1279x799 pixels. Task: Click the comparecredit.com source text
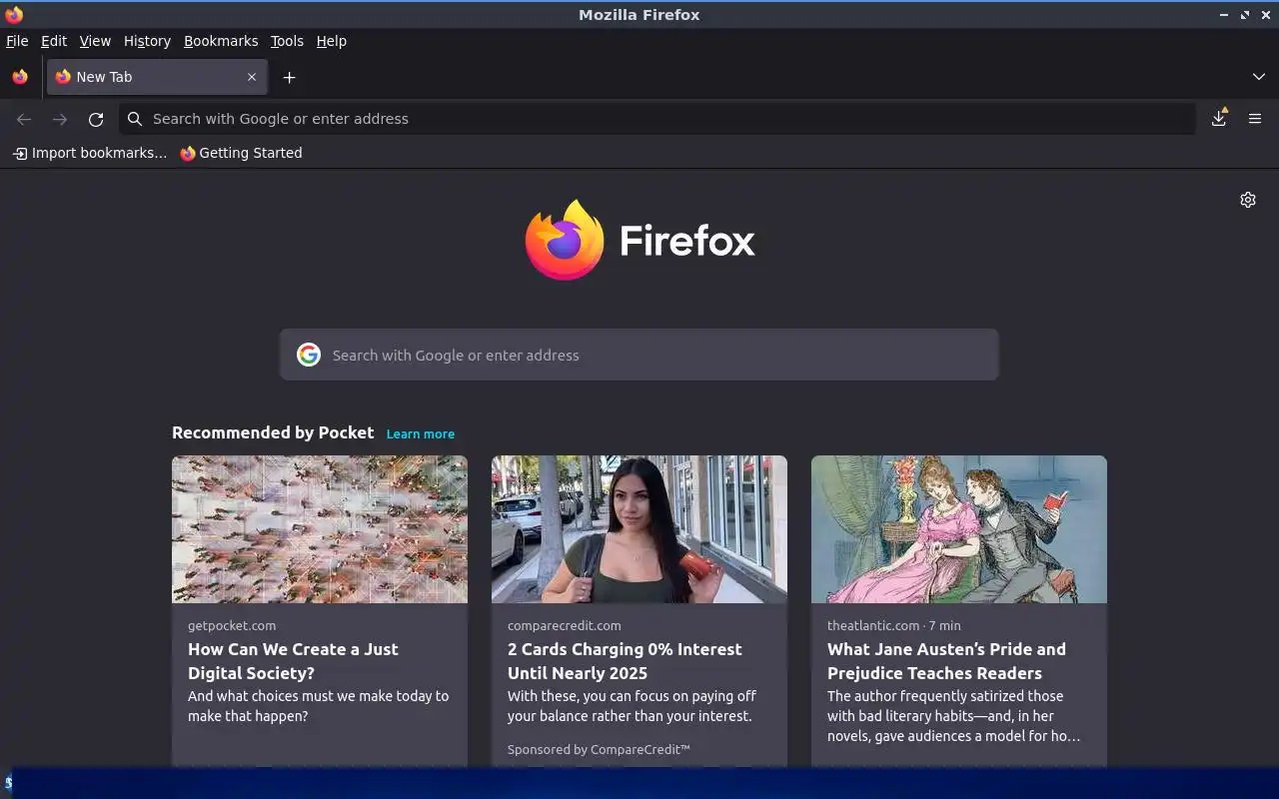(x=565, y=625)
